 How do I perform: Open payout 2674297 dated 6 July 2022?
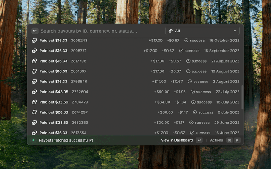tap(135, 112)
